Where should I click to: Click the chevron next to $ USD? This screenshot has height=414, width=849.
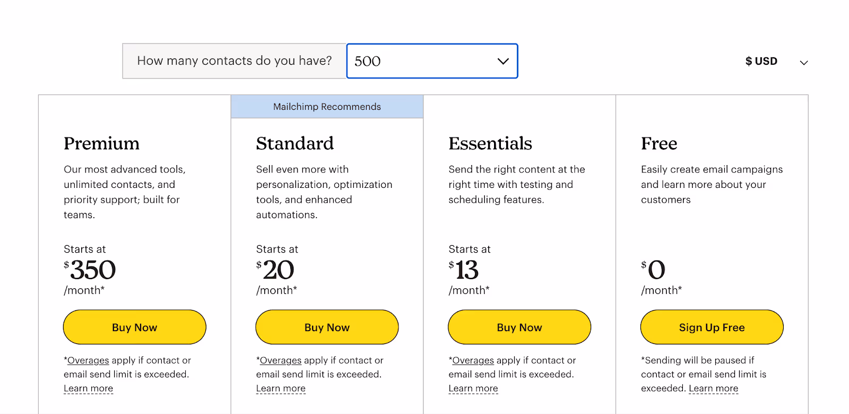click(804, 63)
